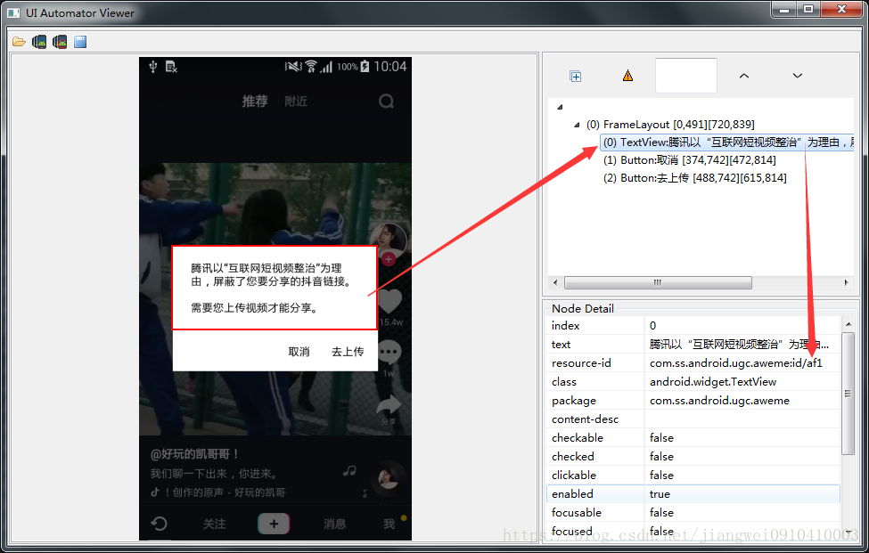Image resolution: width=869 pixels, height=553 pixels.
Task: Click the content-desc row in Node Detail
Action: pyautogui.click(x=693, y=419)
